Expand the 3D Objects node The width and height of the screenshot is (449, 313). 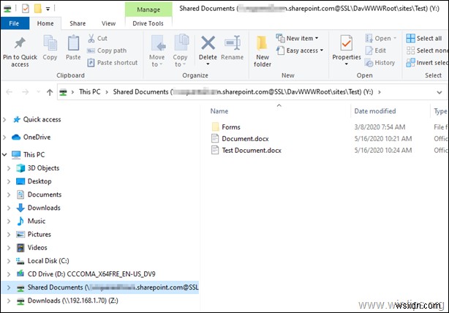[9, 168]
